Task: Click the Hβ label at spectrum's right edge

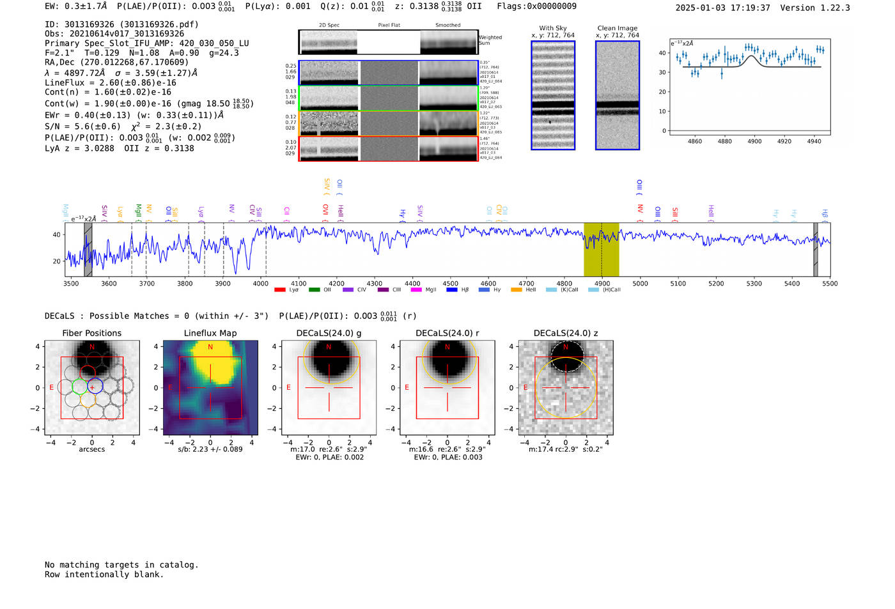Action: [x=825, y=215]
